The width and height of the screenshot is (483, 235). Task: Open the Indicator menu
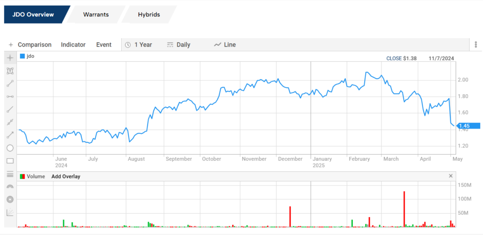(x=73, y=45)
